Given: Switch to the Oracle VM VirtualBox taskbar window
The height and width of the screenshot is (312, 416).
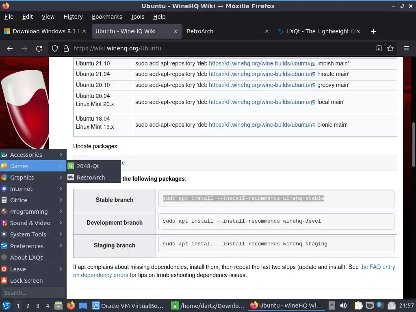Looking at the screenshot, I should (x=128, y=305).
